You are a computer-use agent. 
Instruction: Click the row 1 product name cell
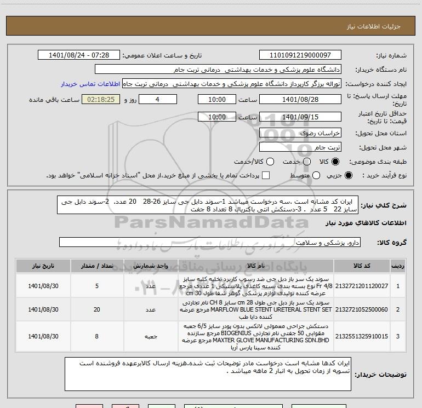pyautogui.click(x=256, y=286)
